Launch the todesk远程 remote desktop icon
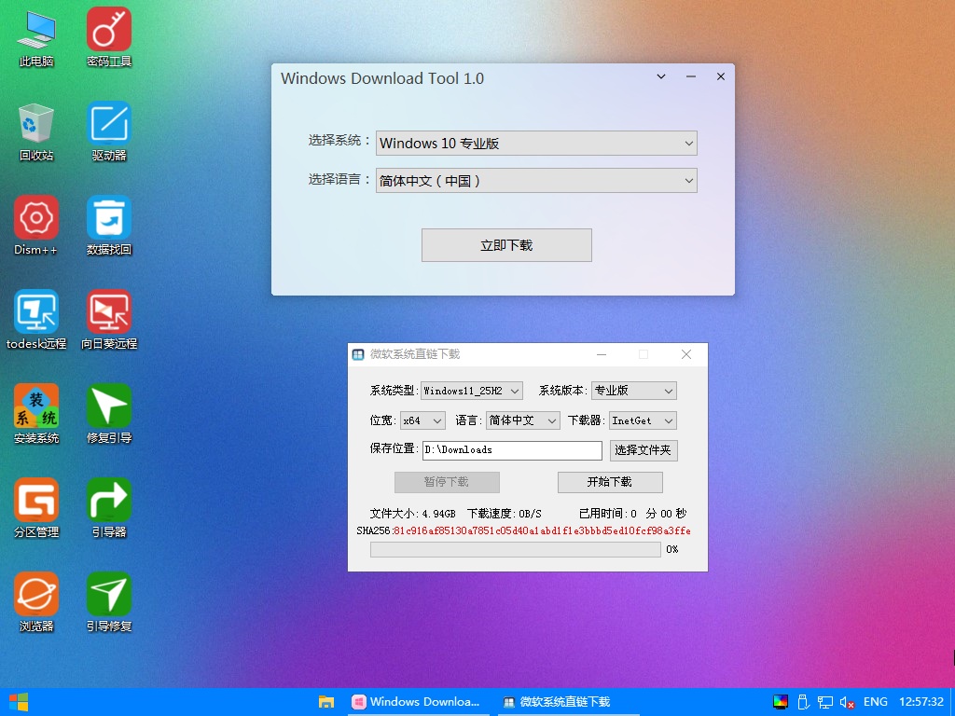The image size is (955, 716). 35,312
